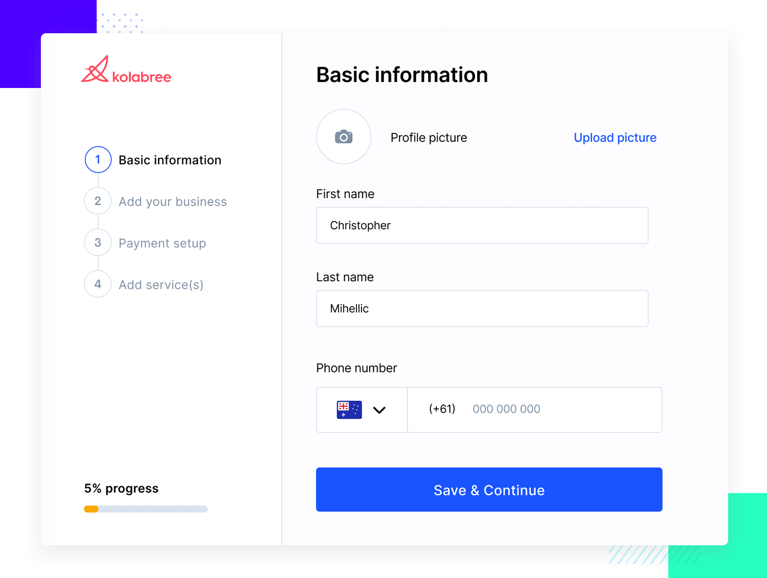Go to Add service(s) step
The width and height of the screenshot is (767, 578).
click(161, 284)
